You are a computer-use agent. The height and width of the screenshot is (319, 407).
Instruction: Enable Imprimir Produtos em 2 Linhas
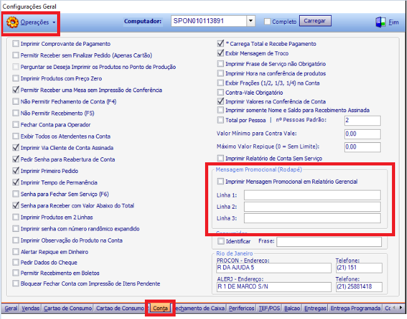point(16,217)
